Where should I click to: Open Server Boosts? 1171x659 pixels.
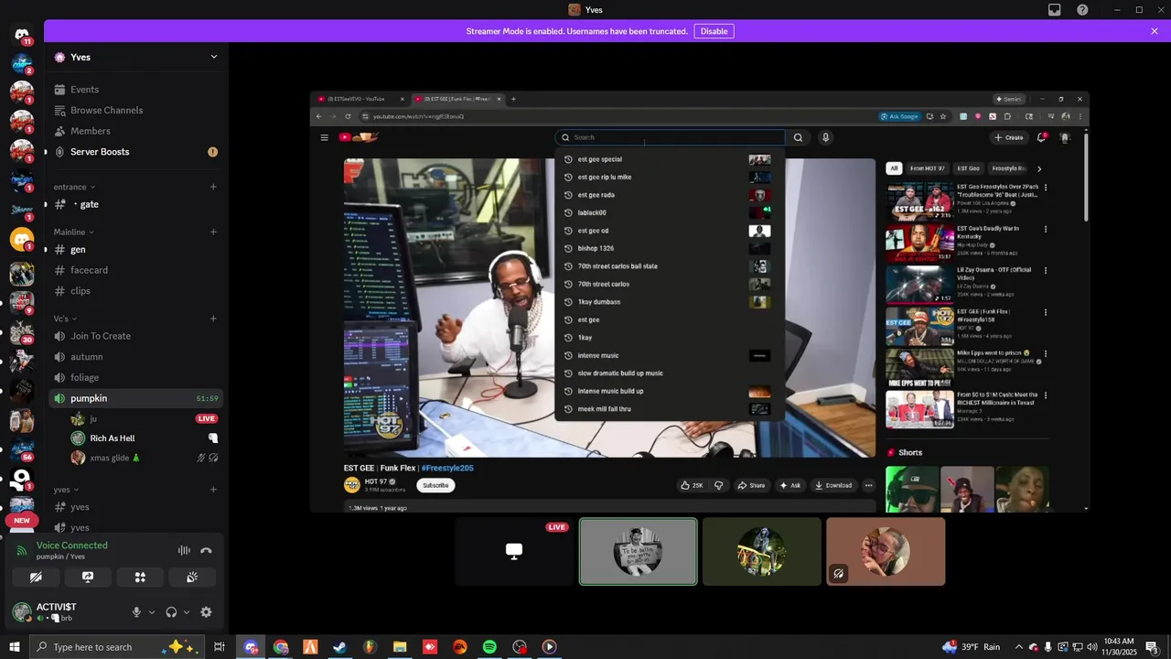[x=135, y=152]
